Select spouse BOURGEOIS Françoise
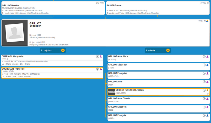The image size is (211, 123). click(13, 69)
